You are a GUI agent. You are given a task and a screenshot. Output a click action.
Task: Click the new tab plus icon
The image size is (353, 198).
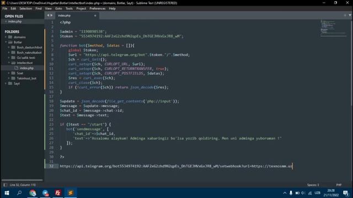[x=345, y=15]
